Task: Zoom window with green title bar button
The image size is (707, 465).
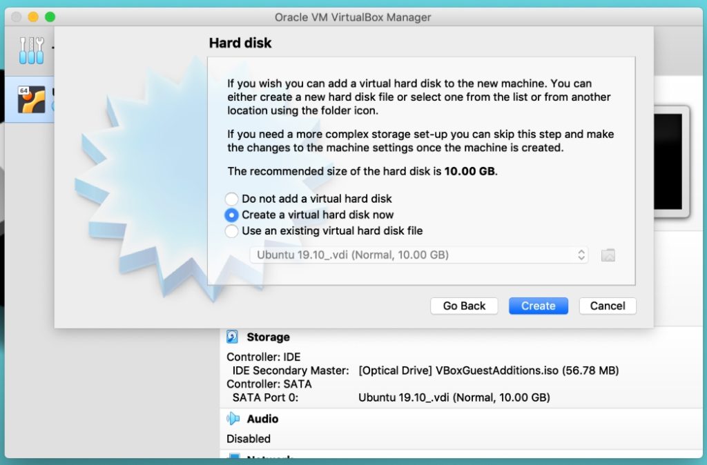Action: pyautogui.click(x=50, y=17)
